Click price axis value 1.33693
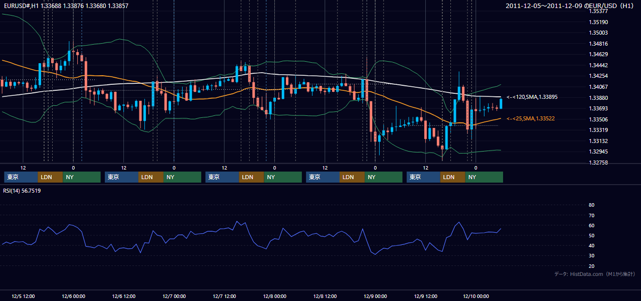The image size is (641, 301). pos(598,108)
